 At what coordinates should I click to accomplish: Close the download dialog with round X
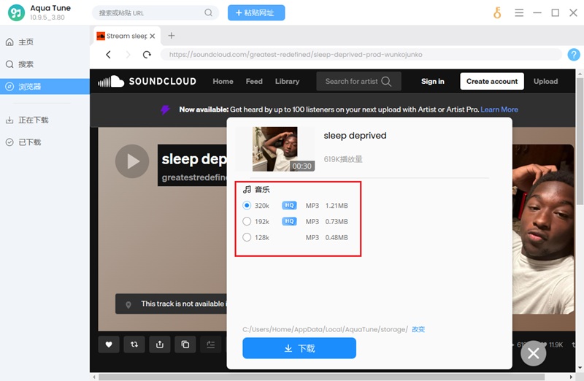click(x=534, y=353)
